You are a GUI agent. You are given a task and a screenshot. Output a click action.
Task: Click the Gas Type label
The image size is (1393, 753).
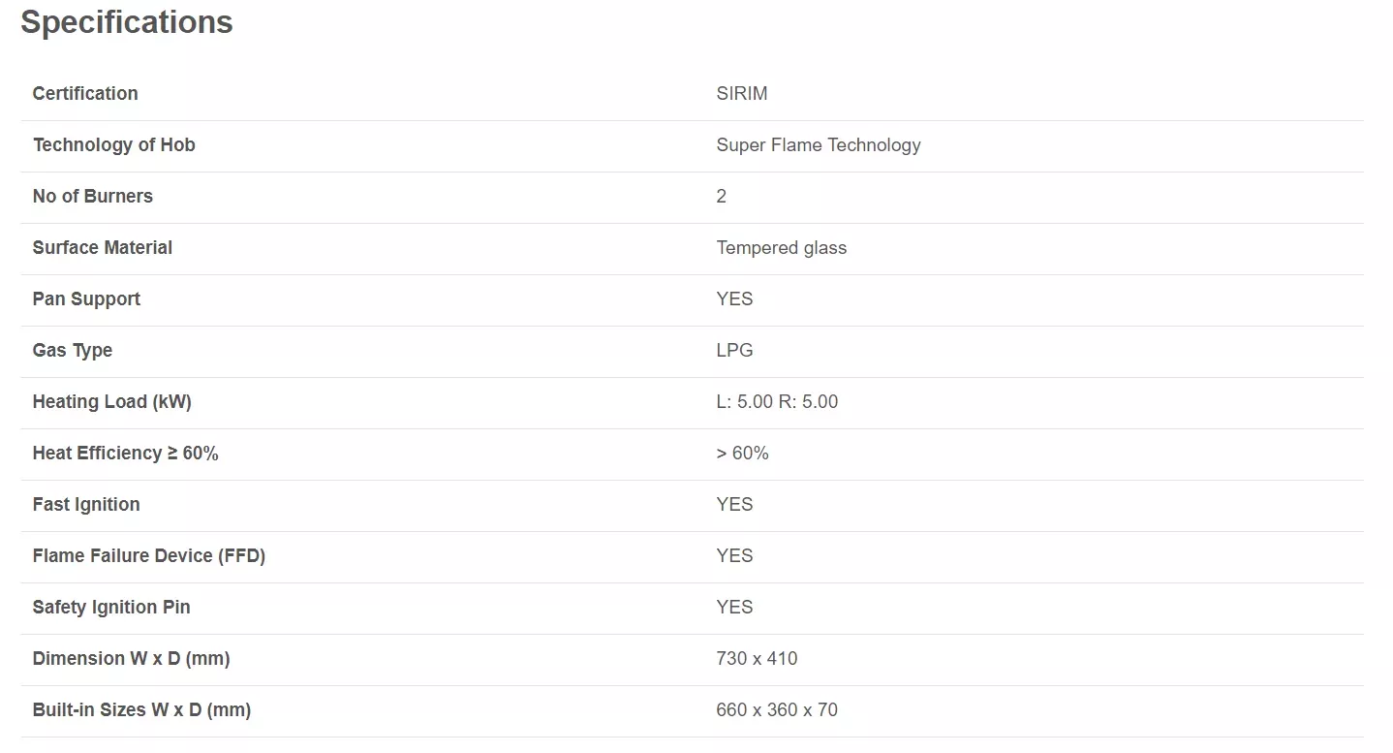73,351
